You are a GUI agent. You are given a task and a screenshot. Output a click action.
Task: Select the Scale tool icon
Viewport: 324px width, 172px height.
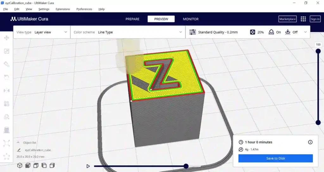click(7, 51)
